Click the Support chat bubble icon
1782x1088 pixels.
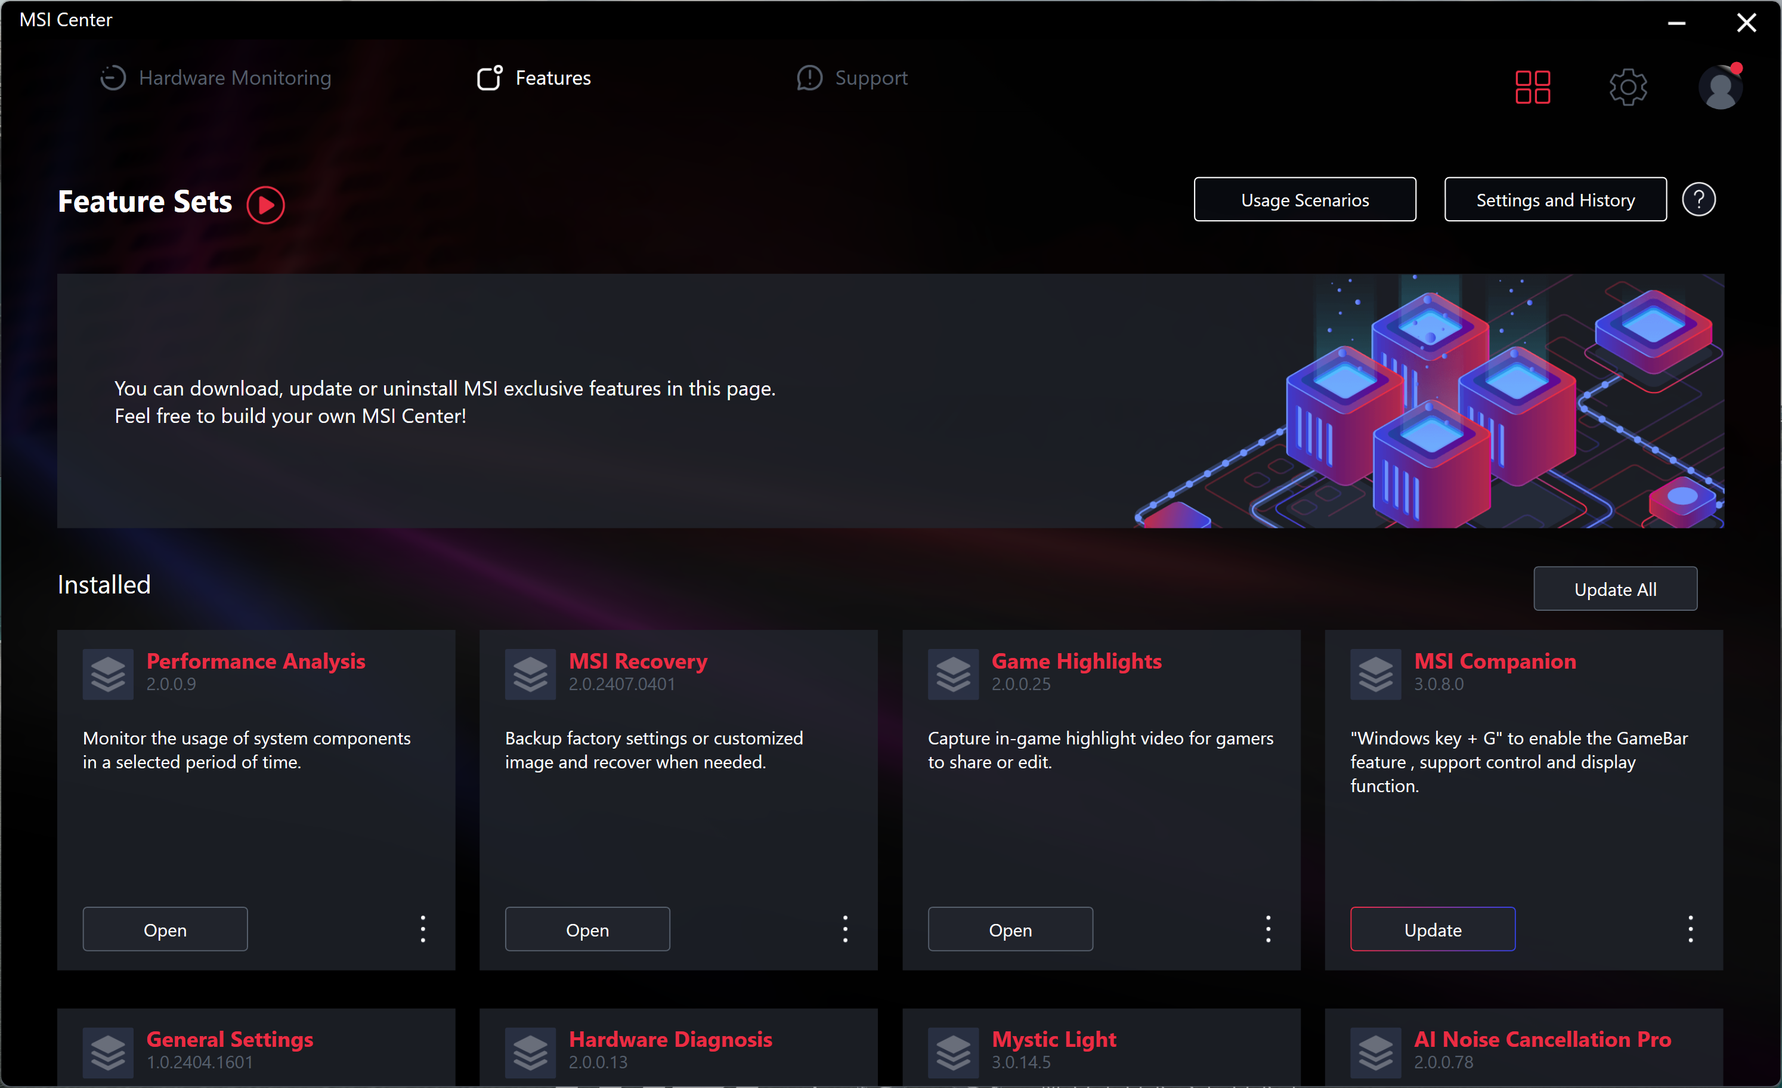tap(809, 78)
